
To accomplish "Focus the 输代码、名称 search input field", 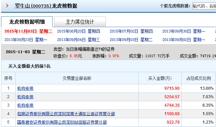I will [204, 6].
